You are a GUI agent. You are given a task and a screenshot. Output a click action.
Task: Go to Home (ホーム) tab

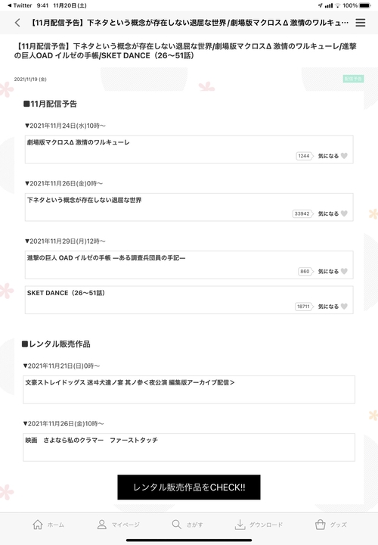click(48, 525)
